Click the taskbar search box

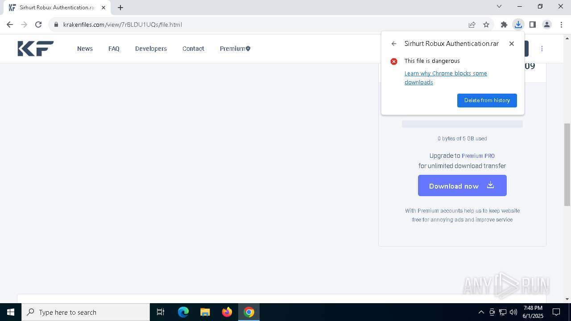click(86, 312)
